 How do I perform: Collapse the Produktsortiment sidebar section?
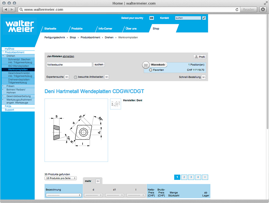coord(3,52)
